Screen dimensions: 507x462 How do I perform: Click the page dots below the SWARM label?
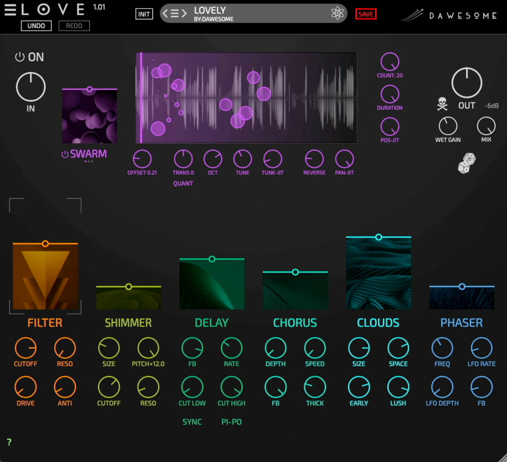pyautogui.click(x=89, y=162)
